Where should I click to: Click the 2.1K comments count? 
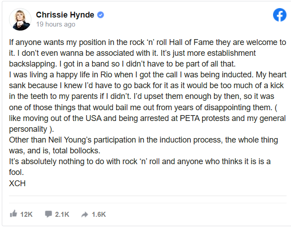click(x=62, y=215)
